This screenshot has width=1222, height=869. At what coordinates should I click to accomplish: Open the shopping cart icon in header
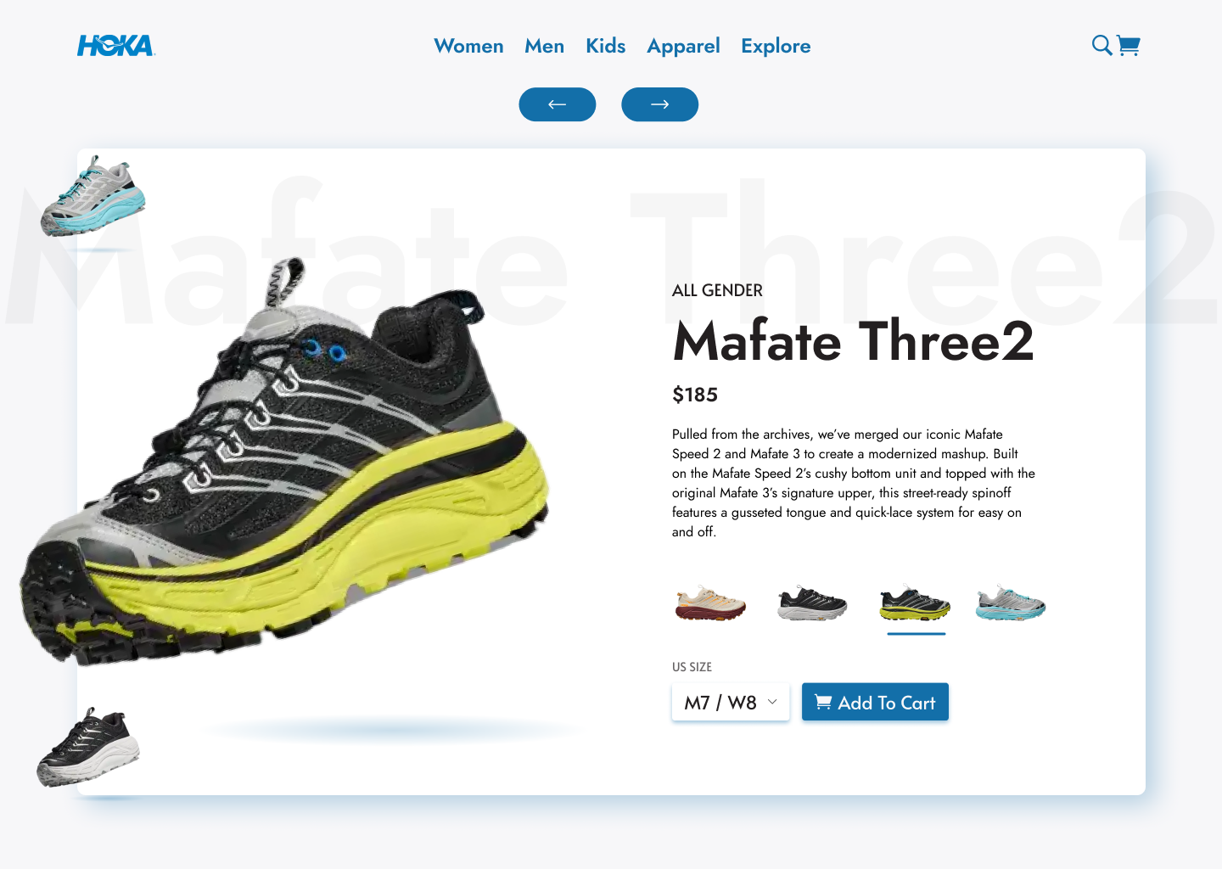tap(1129, 45)
